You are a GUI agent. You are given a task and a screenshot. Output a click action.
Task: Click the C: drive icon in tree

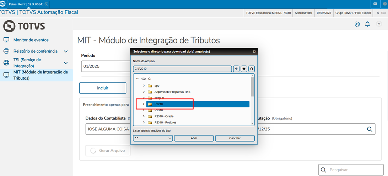click(x=144, y=79)
